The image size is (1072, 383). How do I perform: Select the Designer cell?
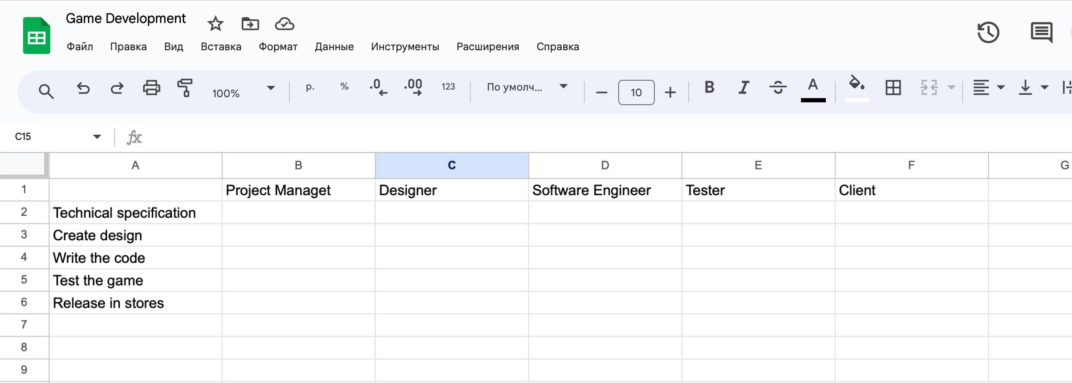point(452,190)
